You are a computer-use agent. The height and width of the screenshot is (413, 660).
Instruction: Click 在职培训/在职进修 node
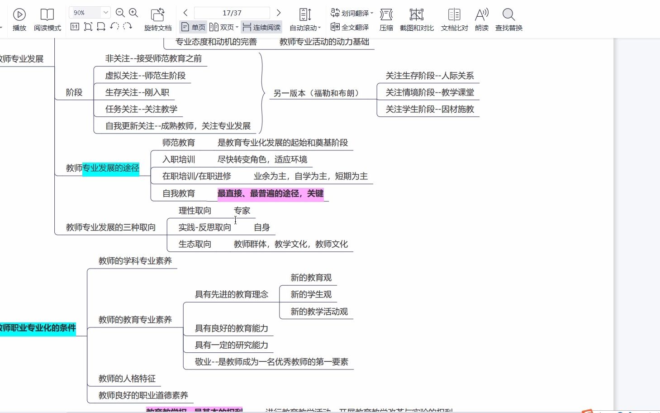click(x=197, y=176)
